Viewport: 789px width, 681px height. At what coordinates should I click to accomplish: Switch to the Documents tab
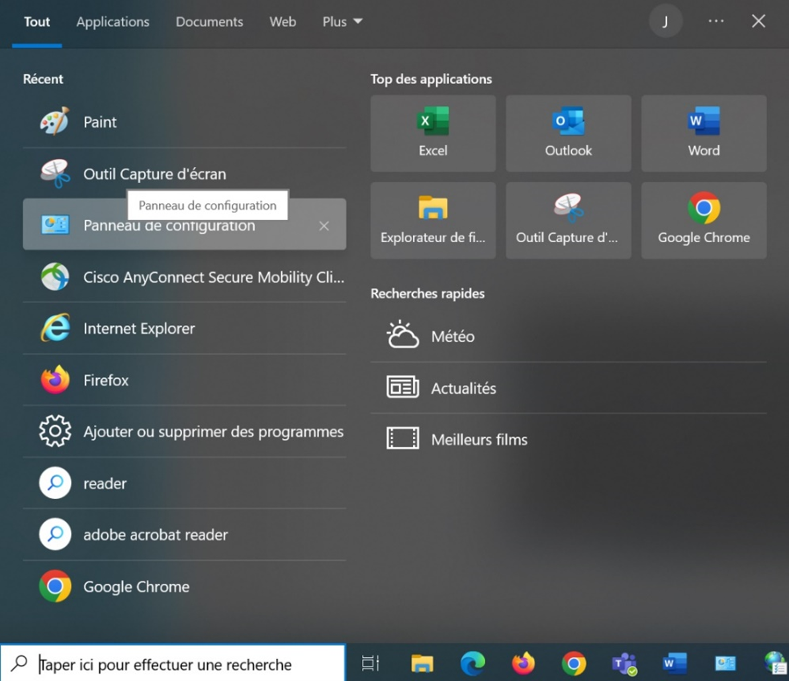tap(209, 22)
